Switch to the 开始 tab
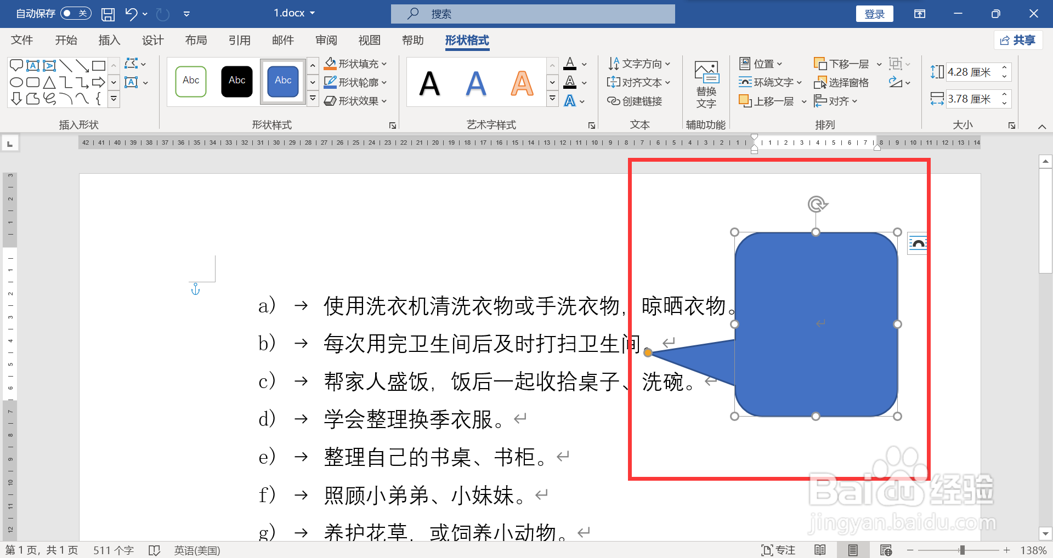This screenshot has height=558, width=1053. tap(66, 40)
